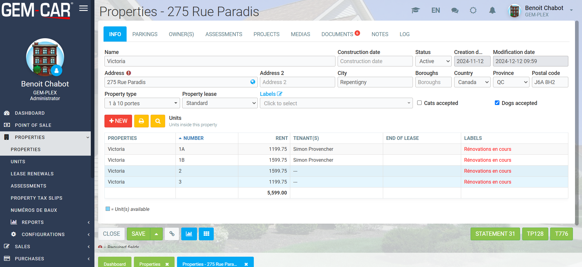Open the notifications bell icon
Viewport: 582px width, 267px height.
pos(492,11)
